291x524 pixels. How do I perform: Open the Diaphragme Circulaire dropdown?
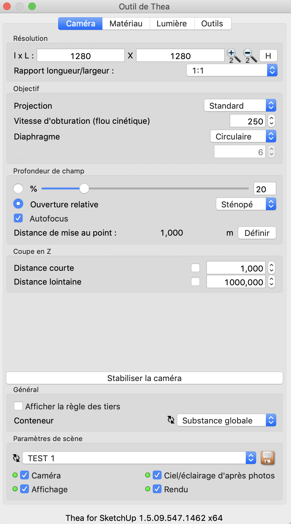coord(243,136)
